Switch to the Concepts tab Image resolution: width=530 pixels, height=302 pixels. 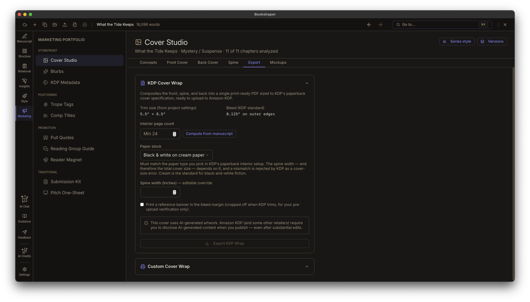148,63
